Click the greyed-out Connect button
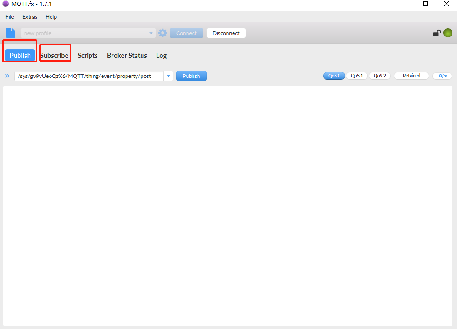The height and width of the screenshot is (329, 457). point(186,33)
